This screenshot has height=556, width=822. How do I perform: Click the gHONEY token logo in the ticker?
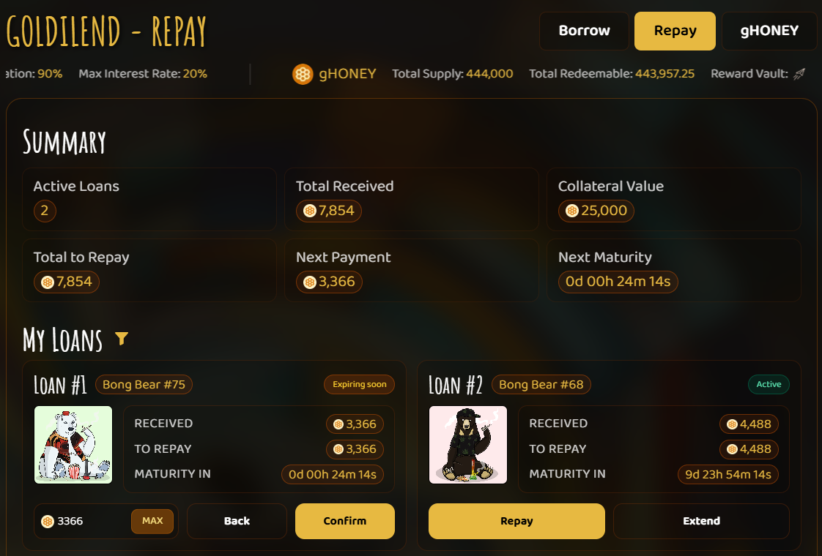coord(303,74)
